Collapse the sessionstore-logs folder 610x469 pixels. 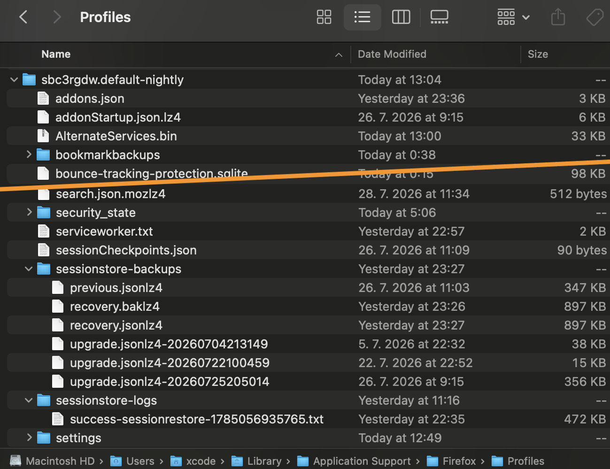click(29, 400)
